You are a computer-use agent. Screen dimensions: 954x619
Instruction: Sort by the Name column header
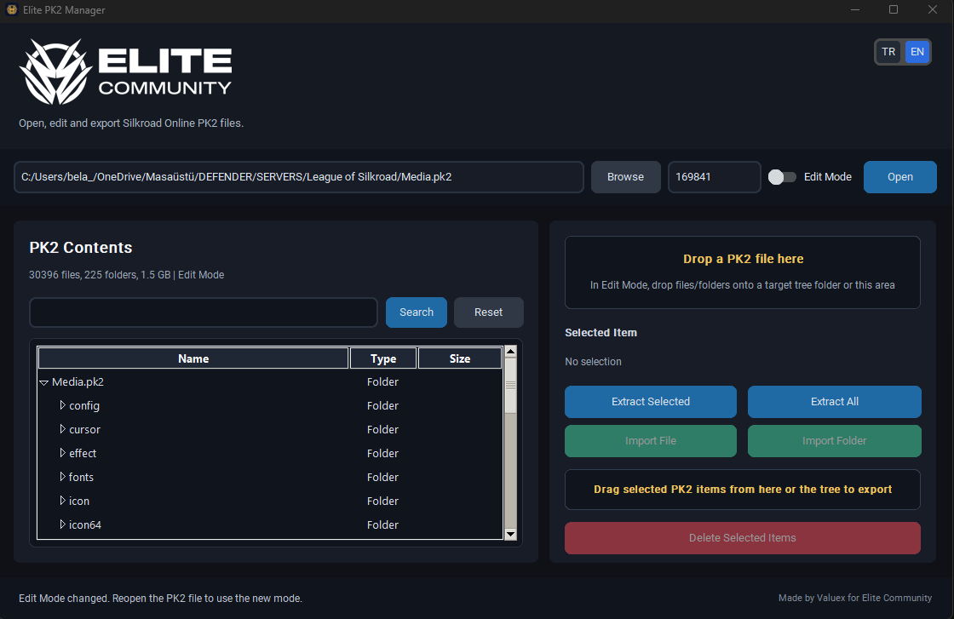click(193, 358)
